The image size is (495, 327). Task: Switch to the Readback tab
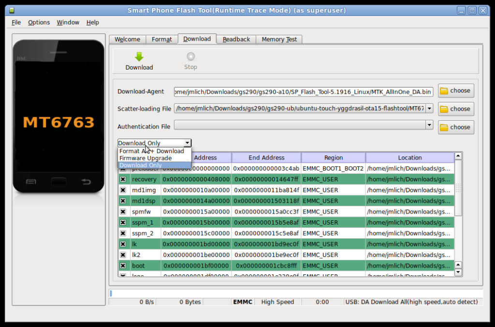(x=236, y=40)
